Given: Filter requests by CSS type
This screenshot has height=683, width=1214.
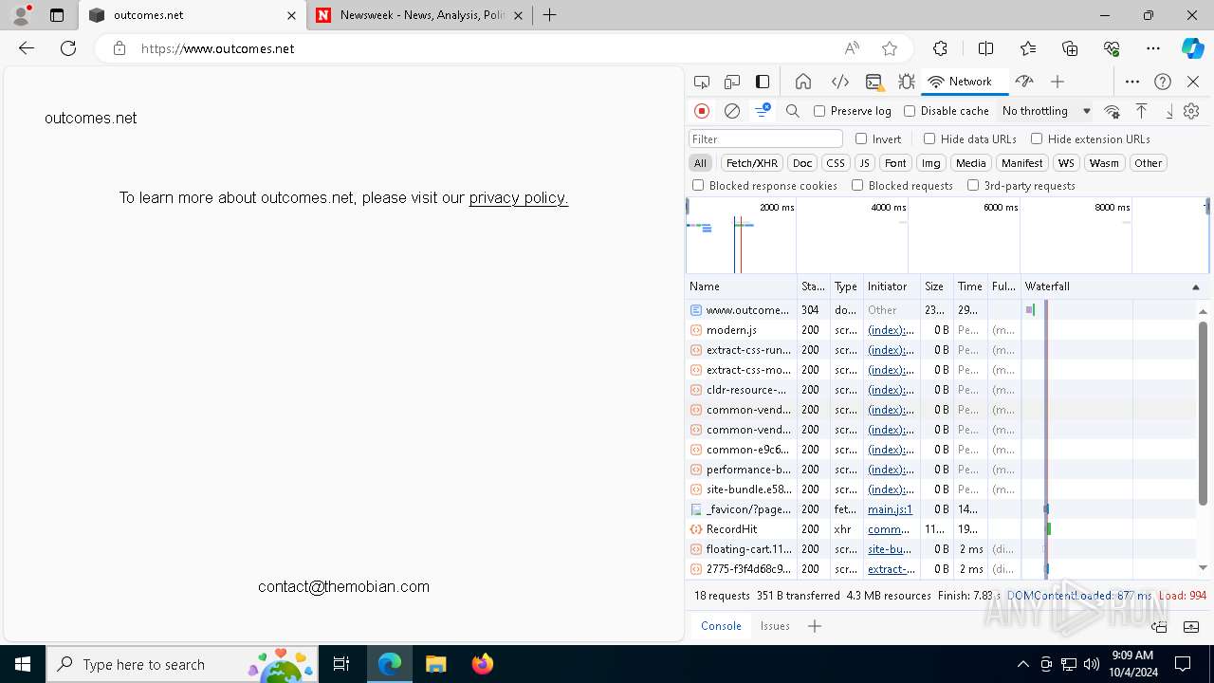Looking at the screenshot, I should click(x=835, y=163).
